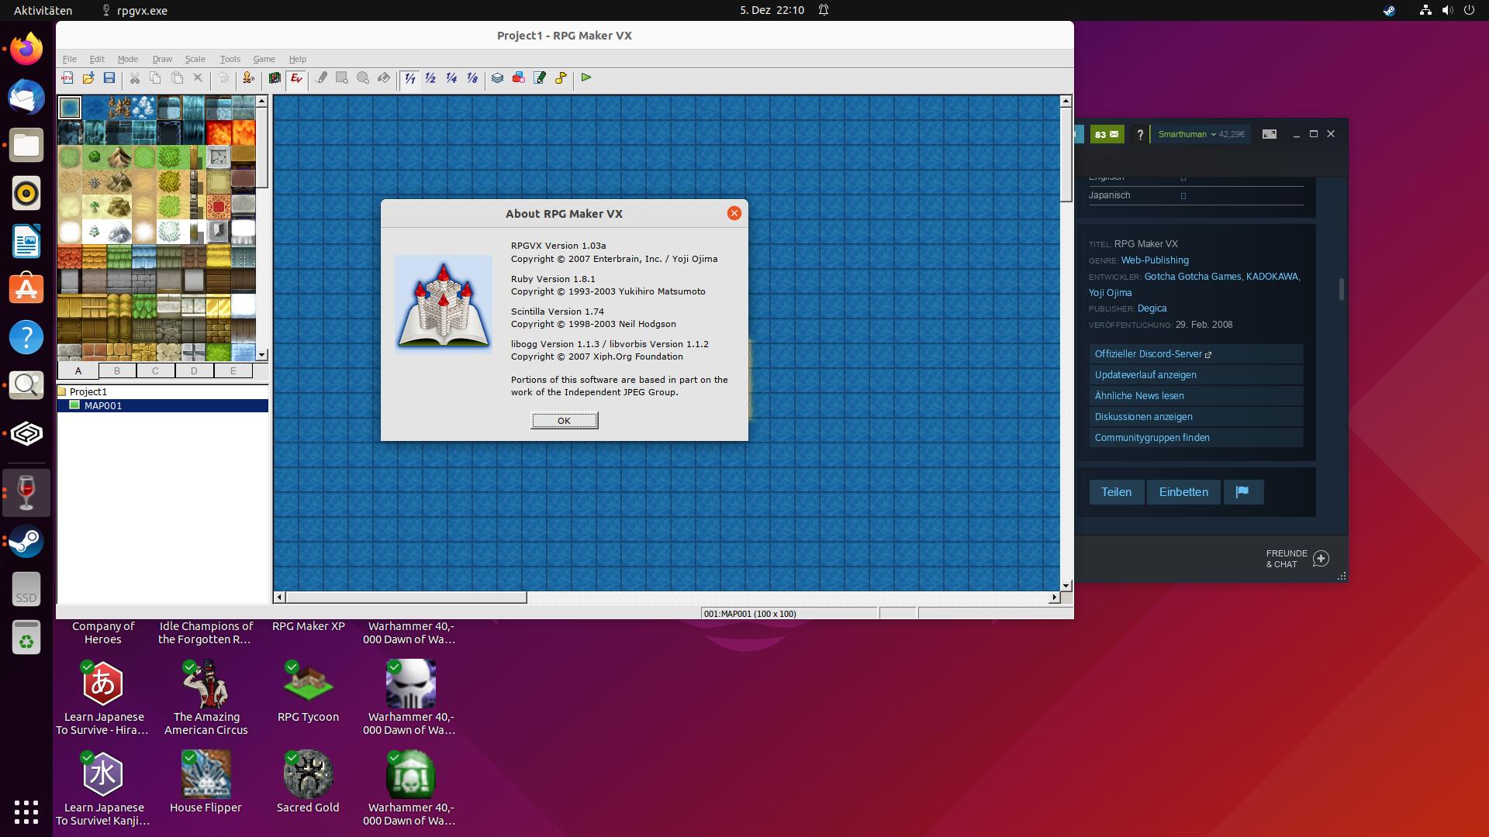The width and height of the screenshot is (1489, 837).
Task: Switch to event editing mode with the Ev icon
Action: (295, 78)
